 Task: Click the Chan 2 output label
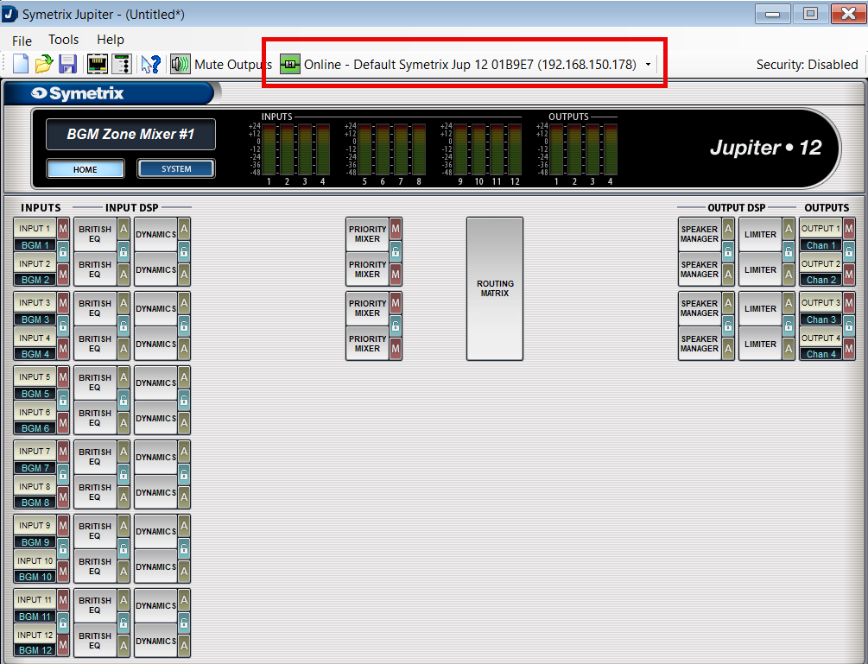tap(821, 280)
